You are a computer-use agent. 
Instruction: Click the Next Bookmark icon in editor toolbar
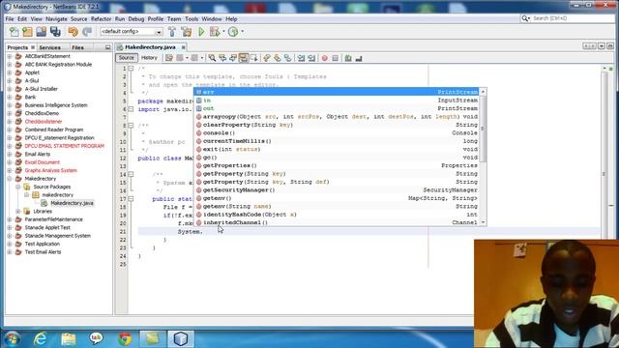click(278, 58)
